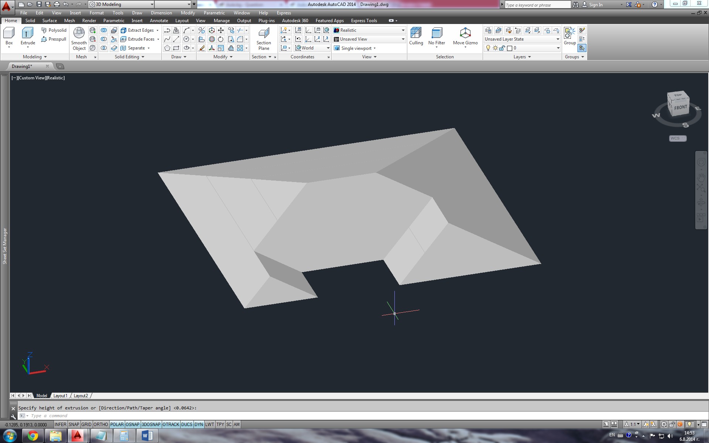This screenshot has height=443, width=709.
Task: Choose the Polysolid tool
Action: [54, 30]
